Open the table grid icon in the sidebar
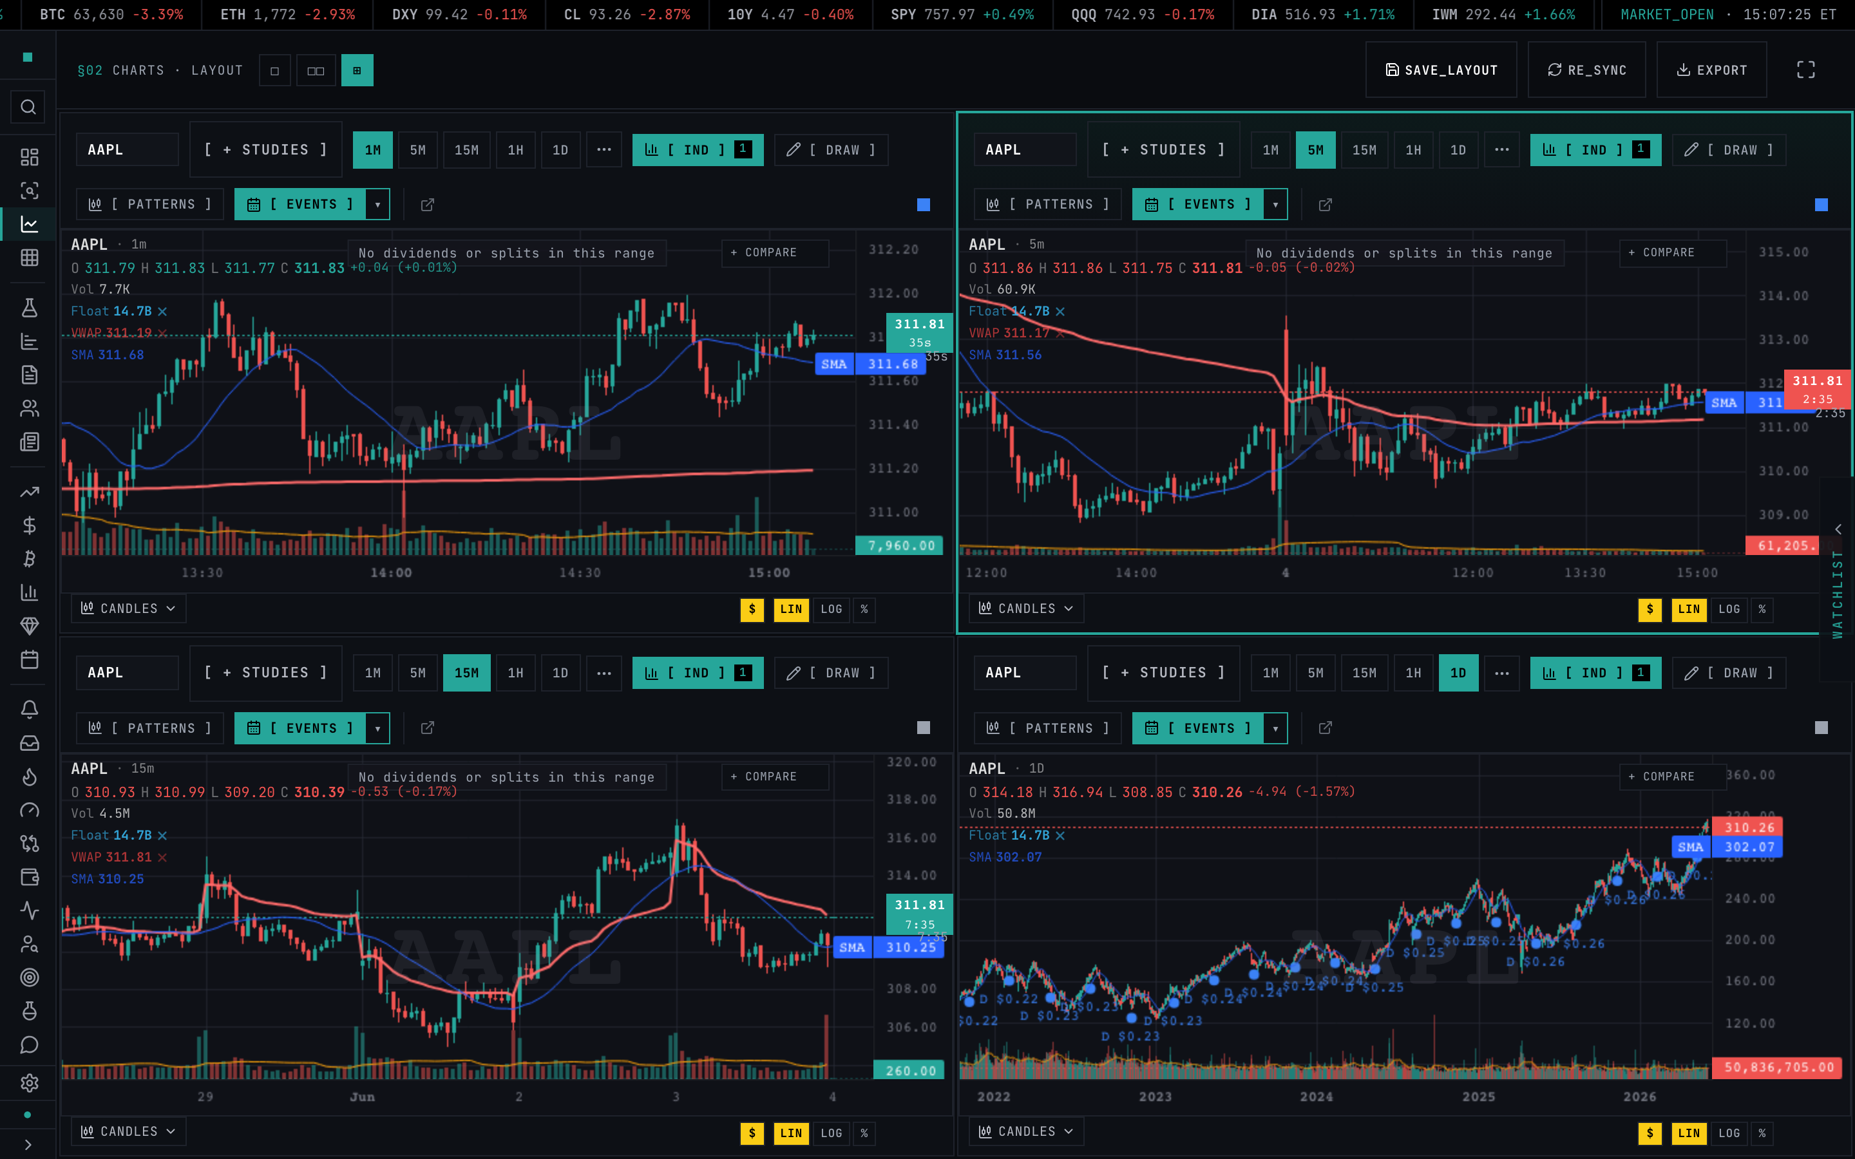Viewport: 1855px width, 1159px height. click(x=29, y=258)
